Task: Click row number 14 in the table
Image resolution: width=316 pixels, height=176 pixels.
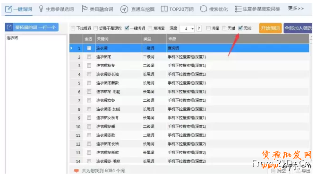Action: tap(78, 161)
